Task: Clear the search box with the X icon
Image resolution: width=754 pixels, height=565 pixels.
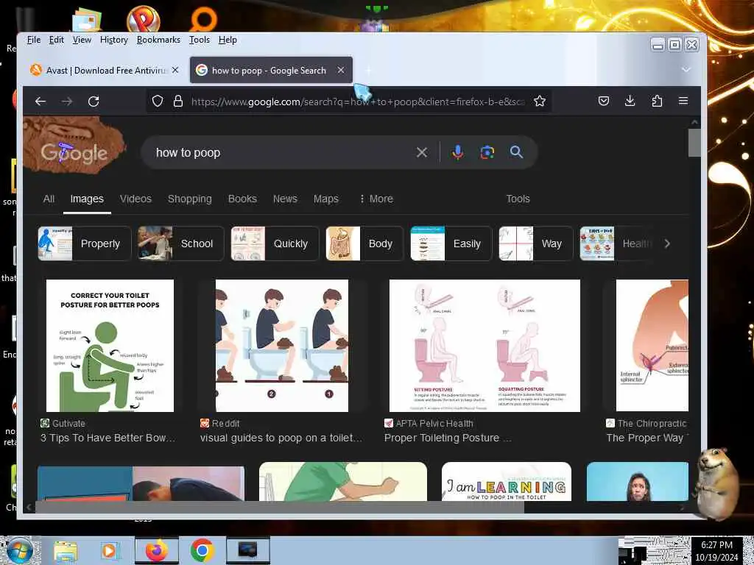Action: coord(422,152)
